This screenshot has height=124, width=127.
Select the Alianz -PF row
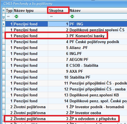66,48
